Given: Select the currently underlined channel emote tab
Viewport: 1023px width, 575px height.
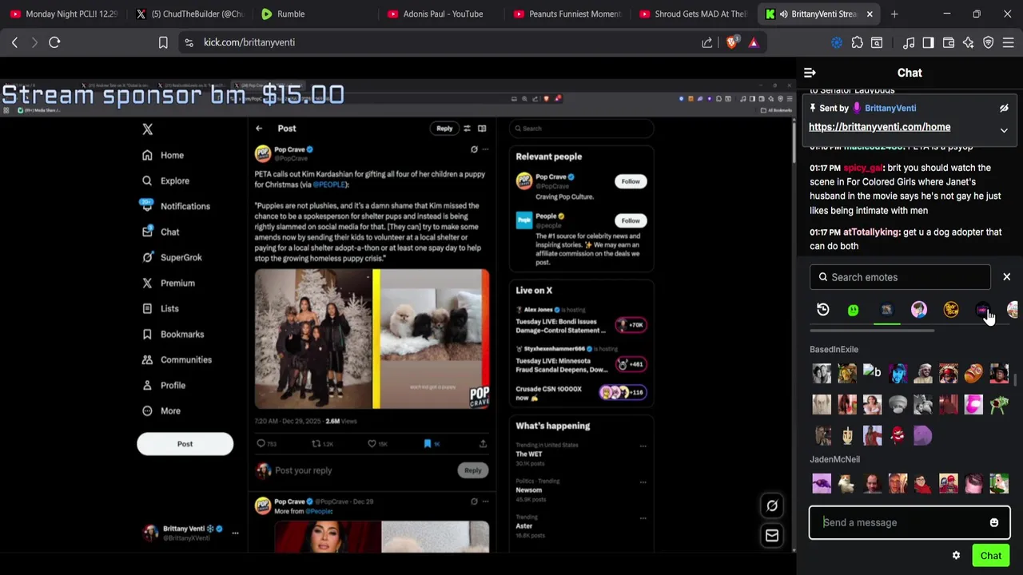Looking at the screenshot, I should (886, 310).
